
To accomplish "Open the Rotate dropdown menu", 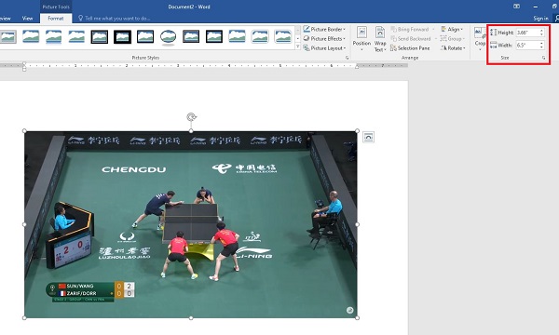I will 453,48.
